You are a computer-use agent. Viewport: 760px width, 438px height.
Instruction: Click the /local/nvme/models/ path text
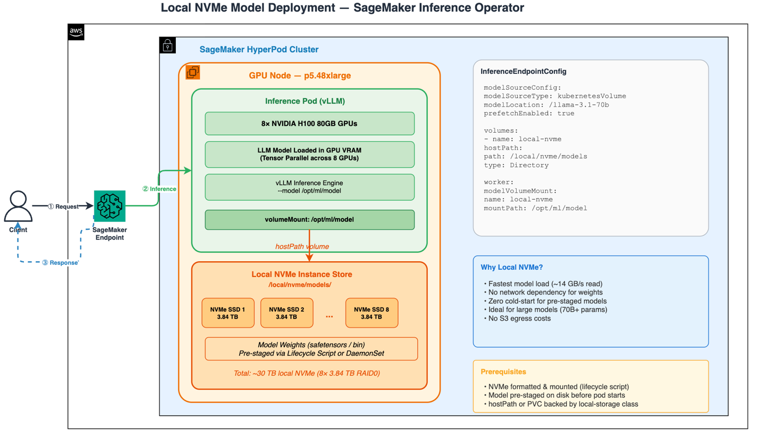click(x=300, y=285)
